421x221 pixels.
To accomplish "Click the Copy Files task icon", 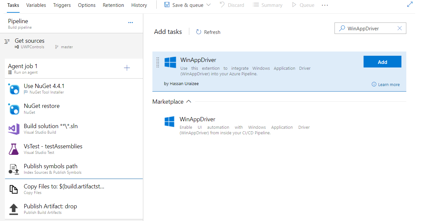I will tap(13, 189).
